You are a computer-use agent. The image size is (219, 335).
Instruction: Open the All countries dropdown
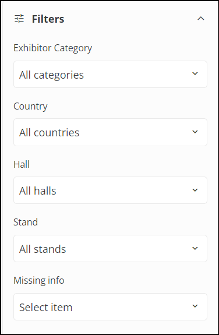110,132
